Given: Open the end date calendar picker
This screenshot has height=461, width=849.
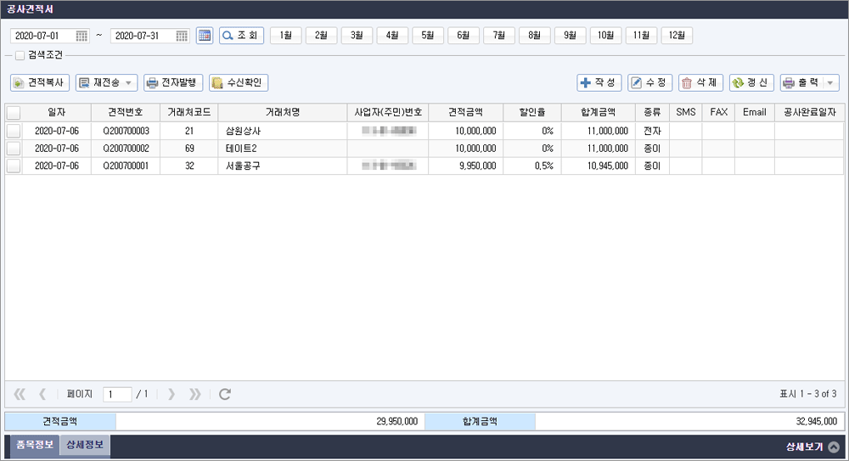Looking at the screenshot, I should [x=182, y=36].
